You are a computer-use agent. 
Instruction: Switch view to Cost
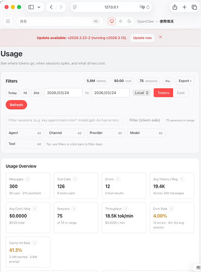click(181, 93)
